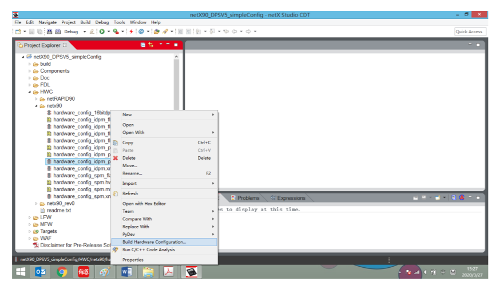The width and height of the screenshot is (496, 289).
Task: Open Outlook from the taskbar
Action: click(41, 272)
